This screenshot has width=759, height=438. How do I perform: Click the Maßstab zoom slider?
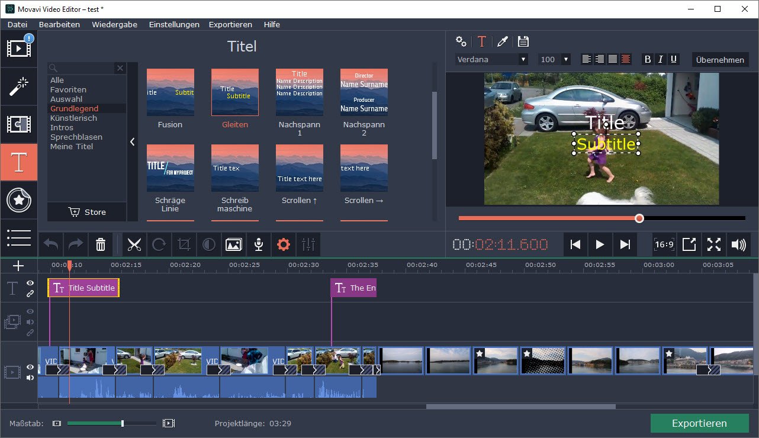coord(123,423)
